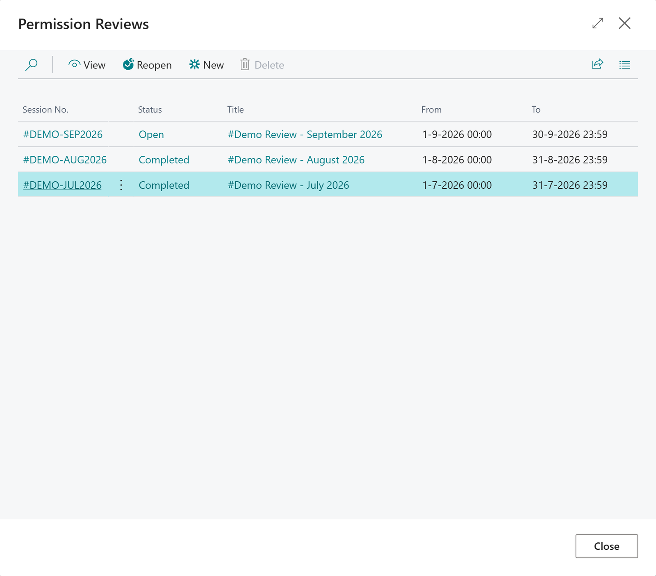Select To value '30-9-2026 23:59'
The image size is (656, 576).
570,135
